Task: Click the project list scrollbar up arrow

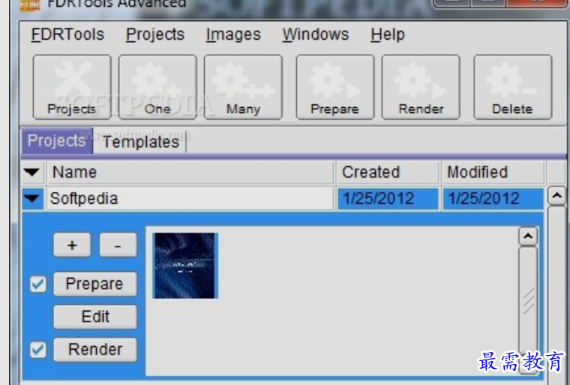Action: point(556,196)
